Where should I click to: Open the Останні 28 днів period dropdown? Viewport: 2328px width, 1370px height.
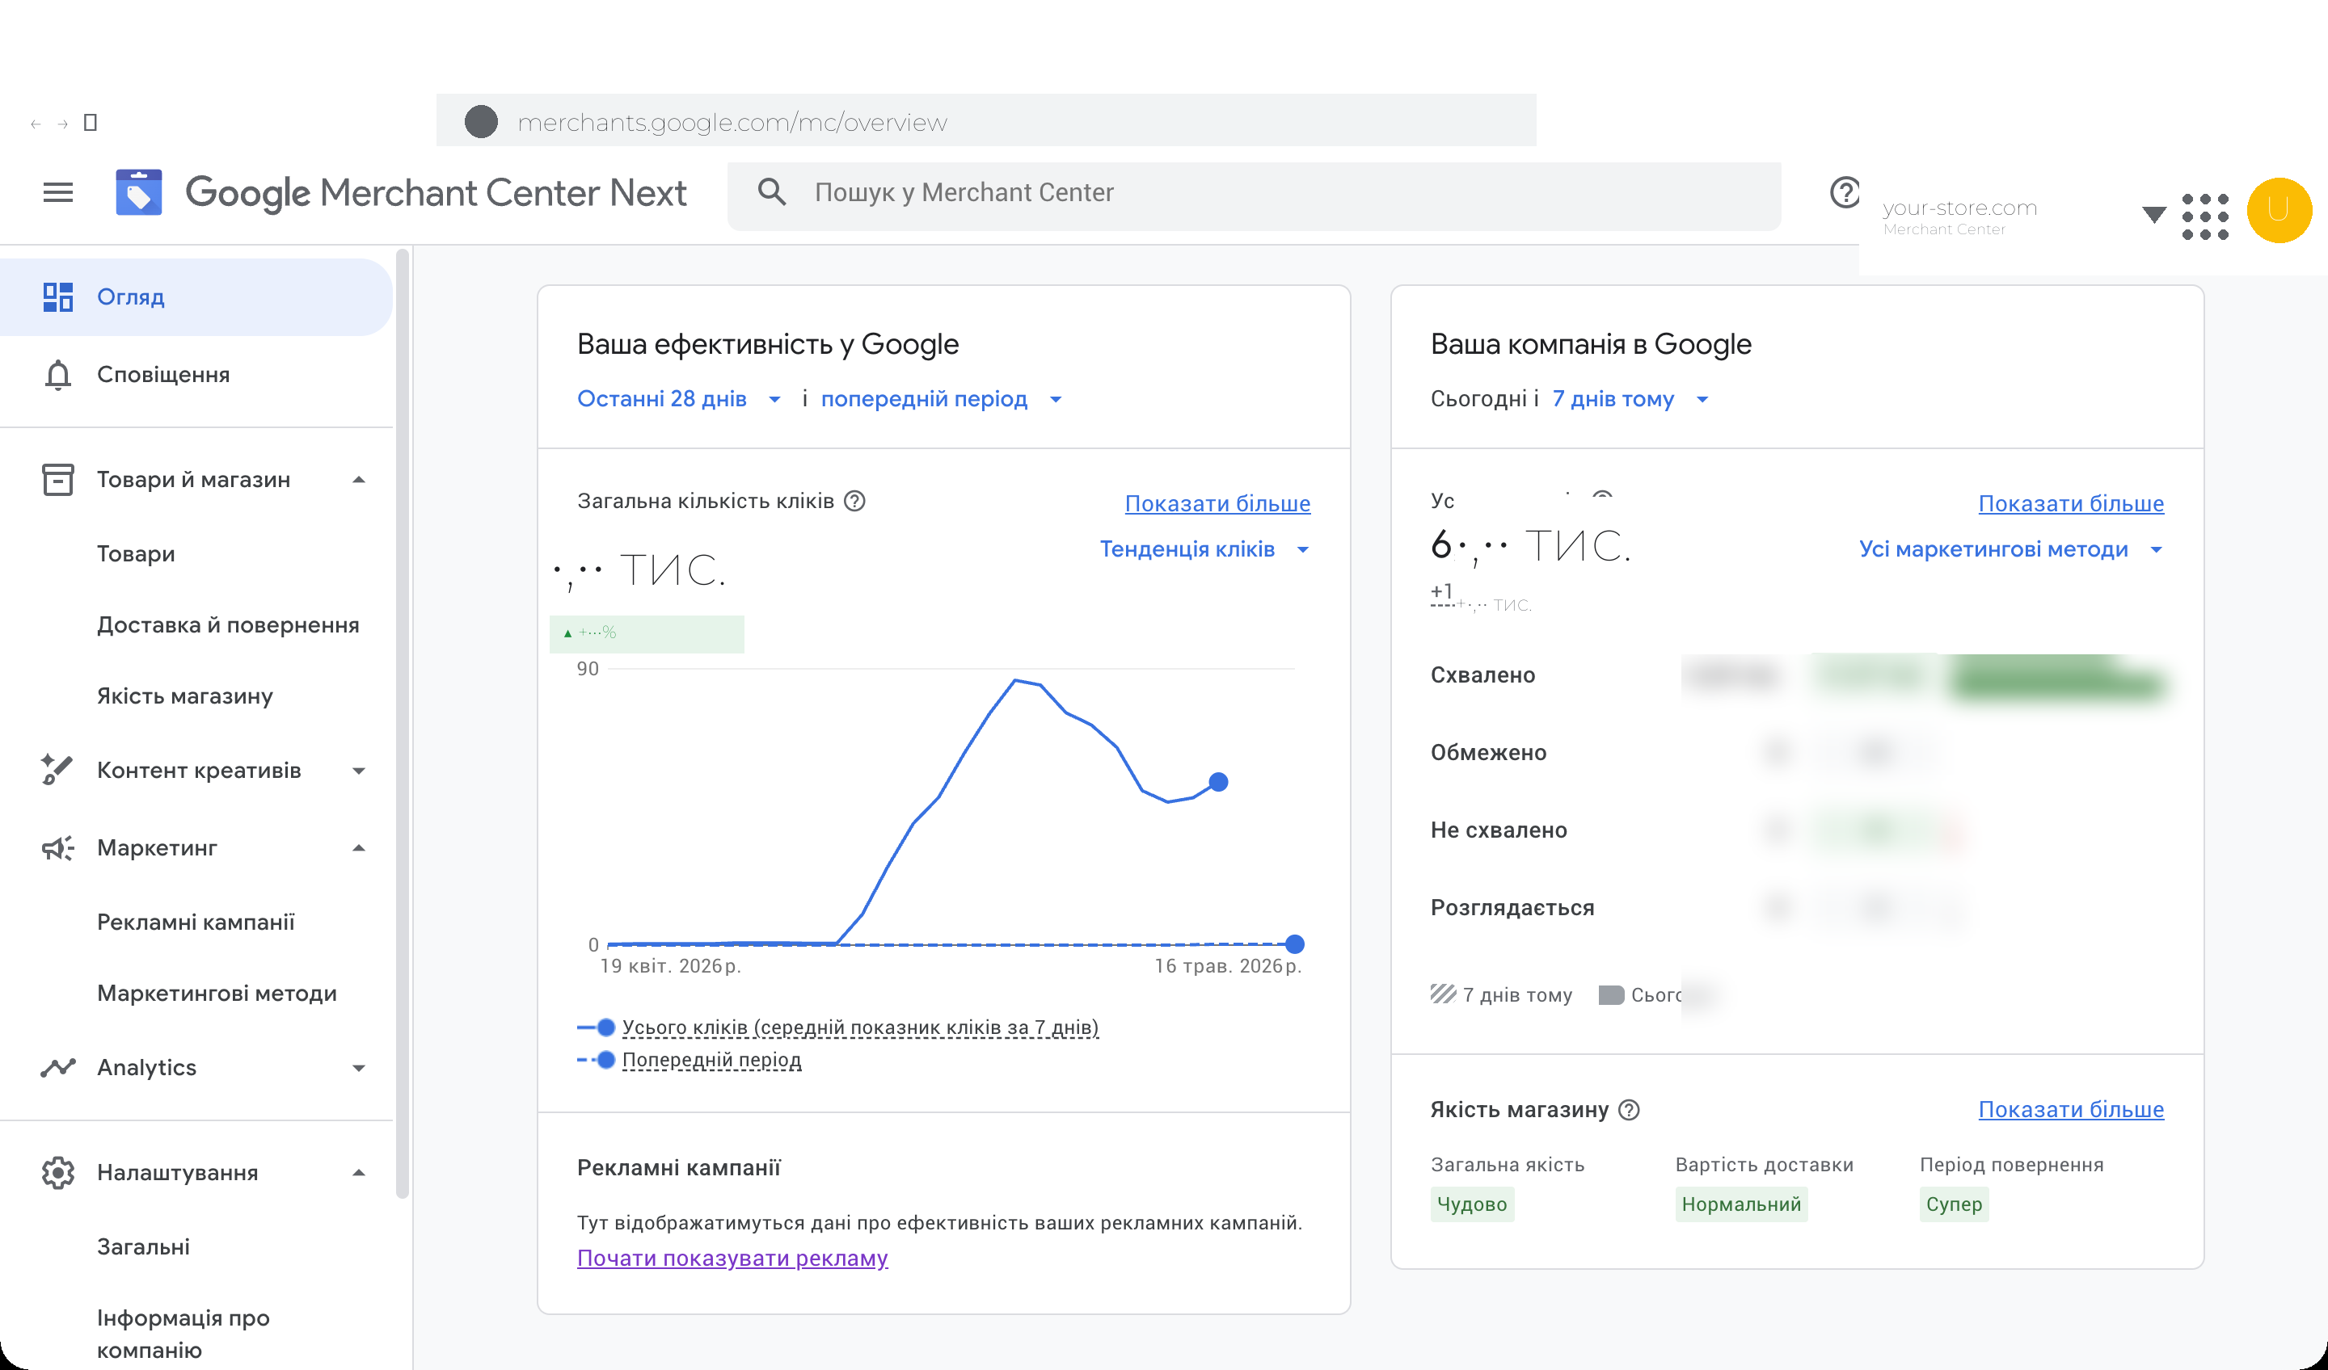coord(679,399)
